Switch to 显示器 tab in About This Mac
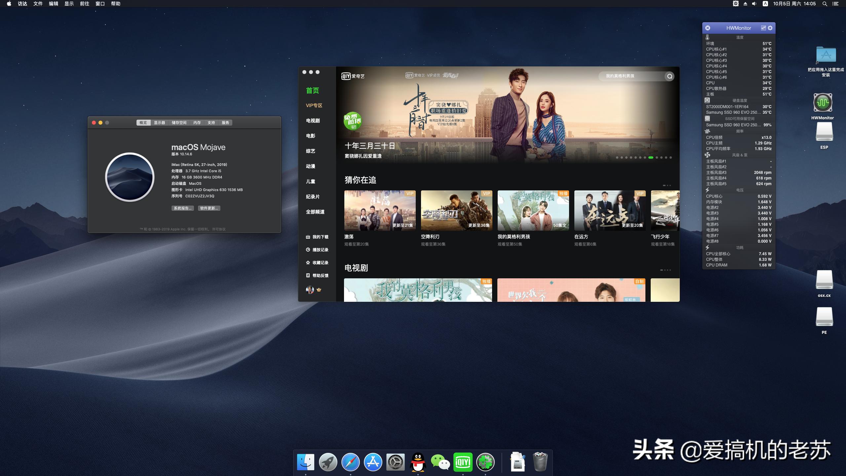This screenshot has height=476, width=846. (159, 123)
